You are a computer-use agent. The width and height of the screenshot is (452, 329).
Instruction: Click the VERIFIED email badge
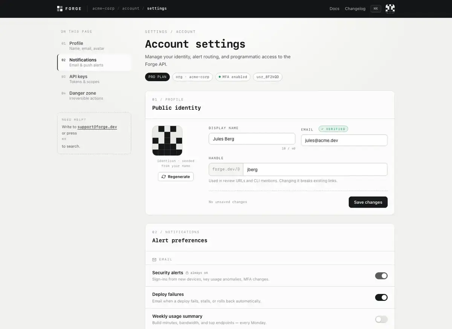(333, 129)
